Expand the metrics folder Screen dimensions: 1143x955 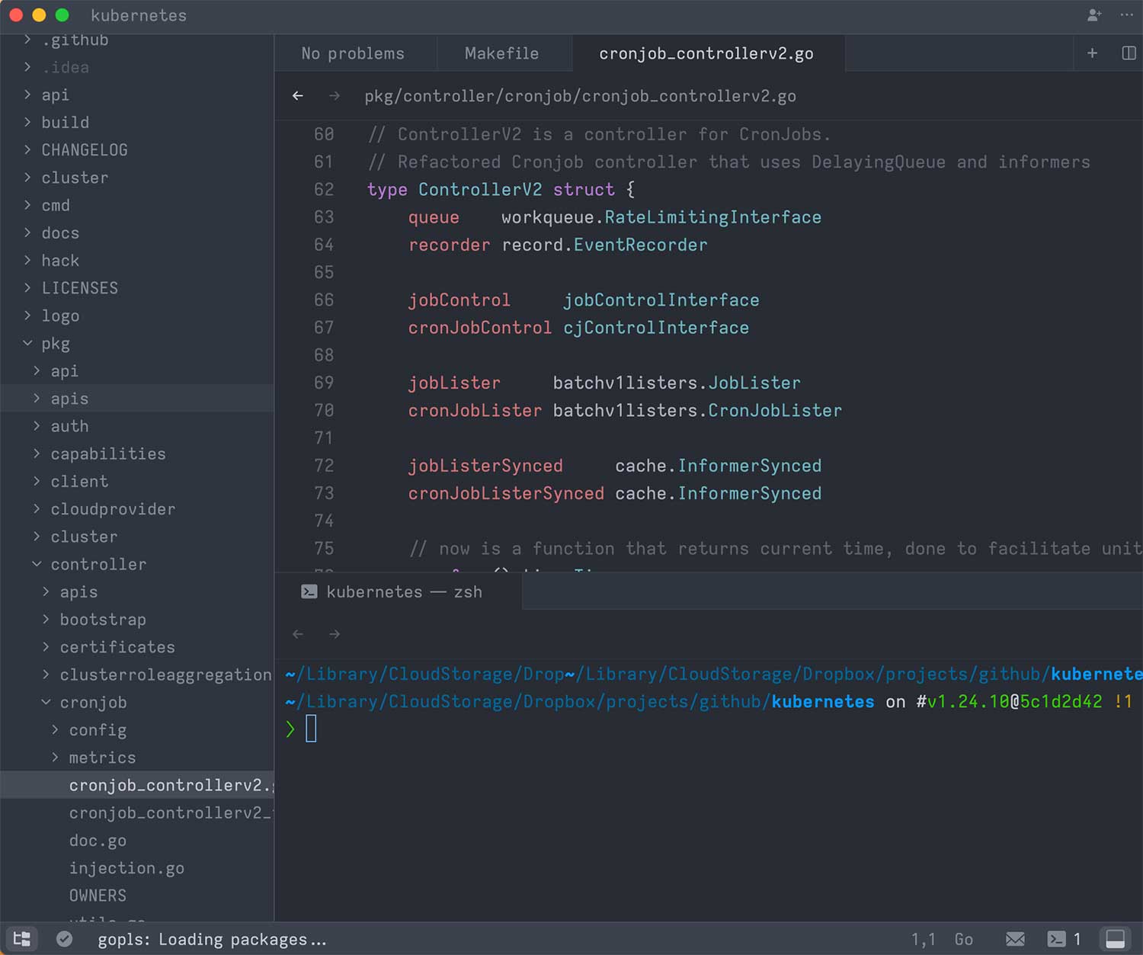click(137, 758)
